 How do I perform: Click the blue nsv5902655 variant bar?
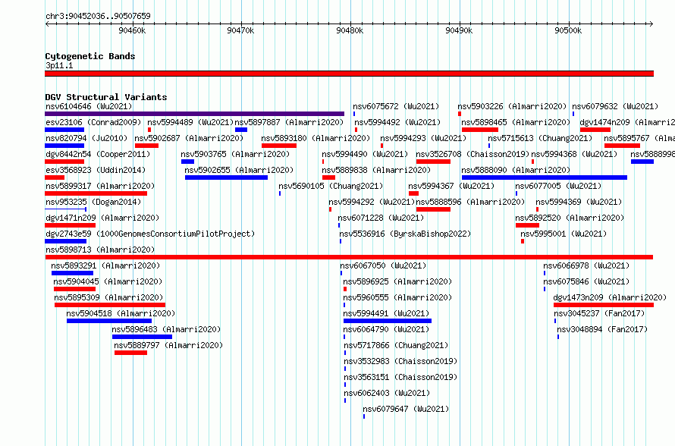click(227, 177)
